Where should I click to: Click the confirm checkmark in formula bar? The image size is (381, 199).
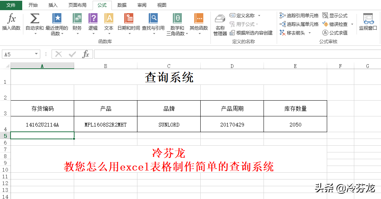[x=72, y=54]
